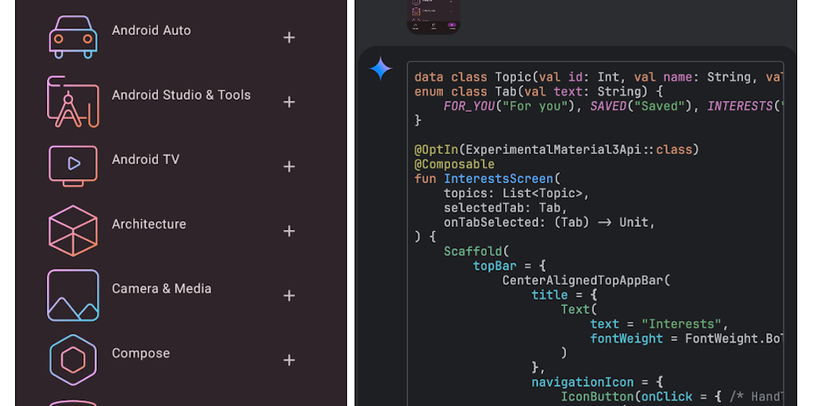The height and width of the screenshot is (406, 813).
Task: Click the 'onTabSelected: (Tab) -> Unit,' line
Action: coord(549,222)
